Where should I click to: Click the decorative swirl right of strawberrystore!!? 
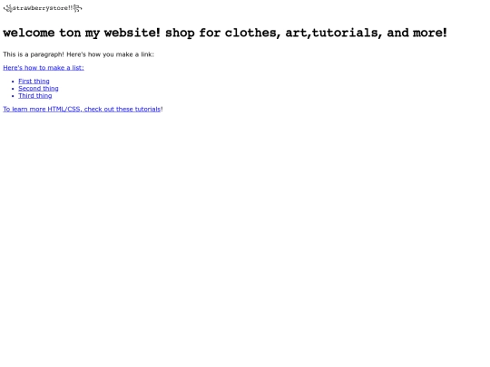pos(77,8)
